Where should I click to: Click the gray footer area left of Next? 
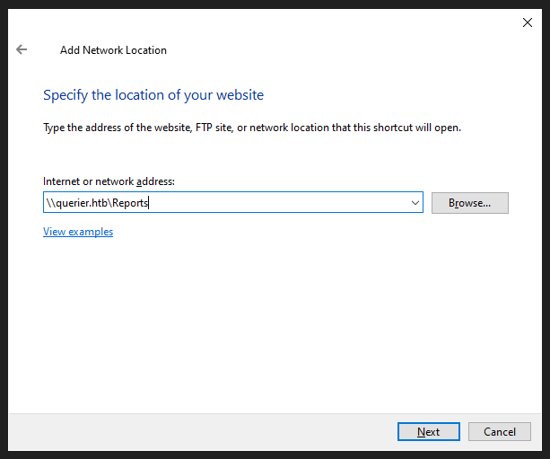(197, 432)
